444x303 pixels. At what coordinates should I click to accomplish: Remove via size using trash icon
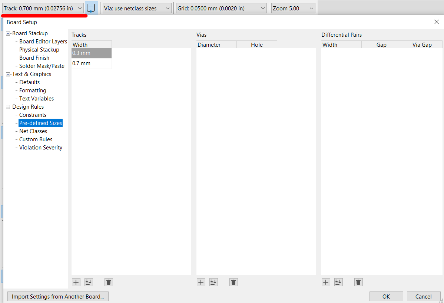[233, 282]
